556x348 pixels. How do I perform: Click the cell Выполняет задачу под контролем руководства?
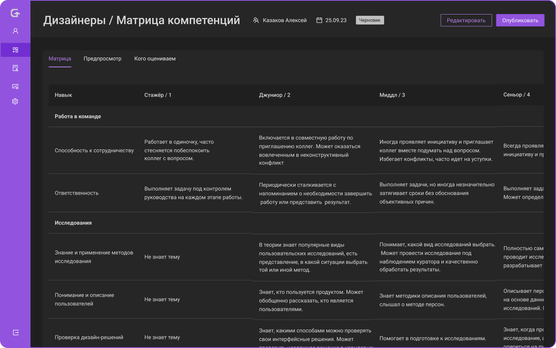pos(193,193)
